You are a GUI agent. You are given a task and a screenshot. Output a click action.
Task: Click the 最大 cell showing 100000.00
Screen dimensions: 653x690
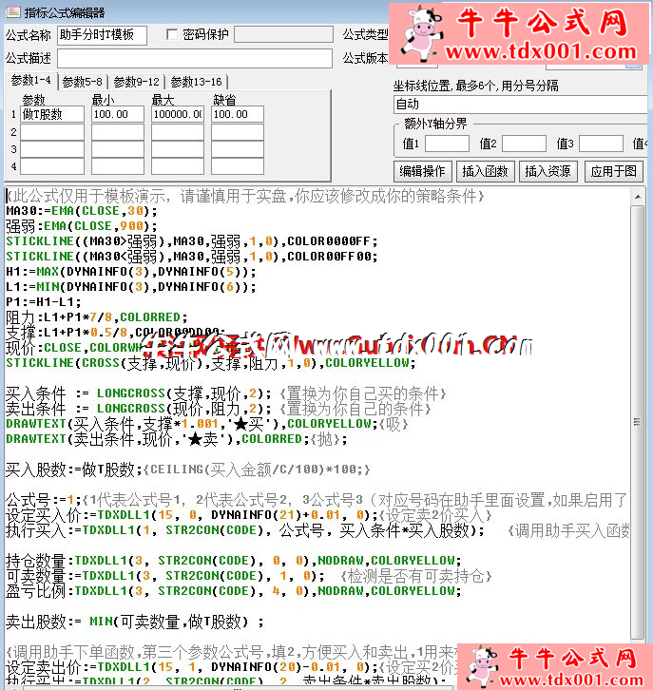click(177, 114)
